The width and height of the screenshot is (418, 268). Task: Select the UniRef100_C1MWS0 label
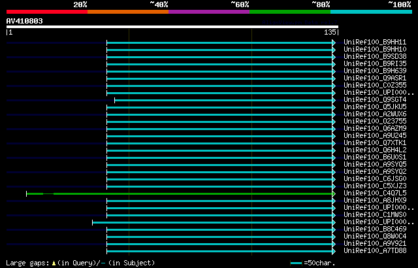click(375, 215)
